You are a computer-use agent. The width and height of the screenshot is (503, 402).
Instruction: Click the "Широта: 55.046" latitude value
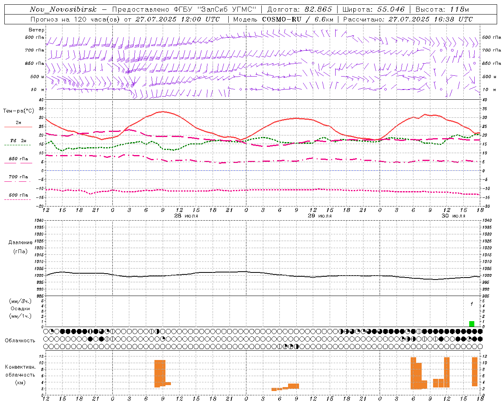[x=374, y=9]
